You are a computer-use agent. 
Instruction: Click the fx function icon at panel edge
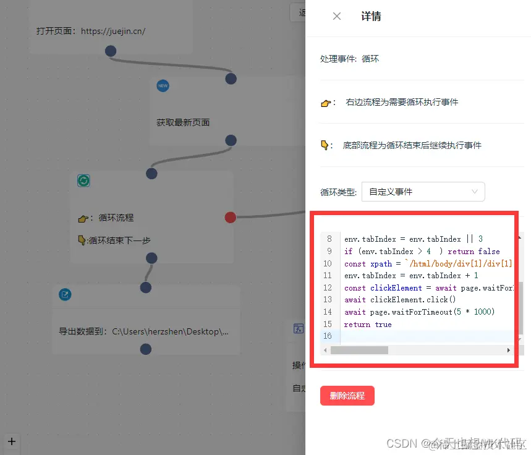pos(299,329)
